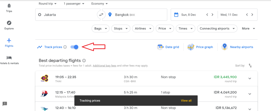This screenshot has height=111, width=271.
Task: Open the Round trip dropdown
Action: [x=47, y=4]
